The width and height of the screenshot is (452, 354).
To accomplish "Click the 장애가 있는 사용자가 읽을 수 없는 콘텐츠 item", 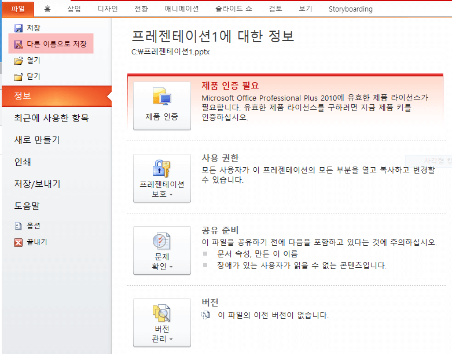I will (x=302, y=265).
